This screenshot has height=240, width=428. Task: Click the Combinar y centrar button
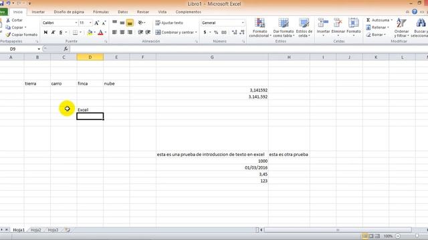[x=175, y=33]
